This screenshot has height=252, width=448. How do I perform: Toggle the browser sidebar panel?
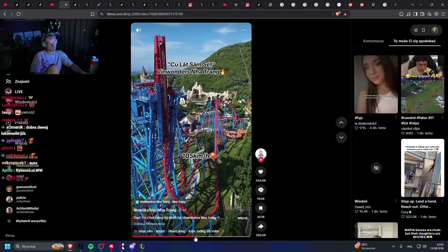415,14
